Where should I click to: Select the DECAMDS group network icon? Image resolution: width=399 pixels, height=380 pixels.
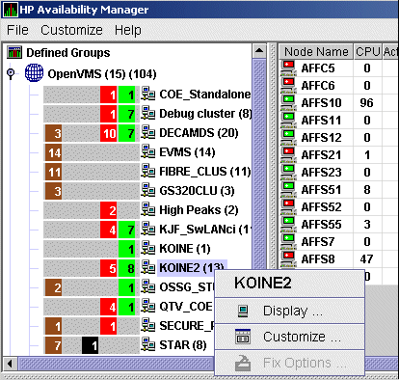(x=148, y=132)
